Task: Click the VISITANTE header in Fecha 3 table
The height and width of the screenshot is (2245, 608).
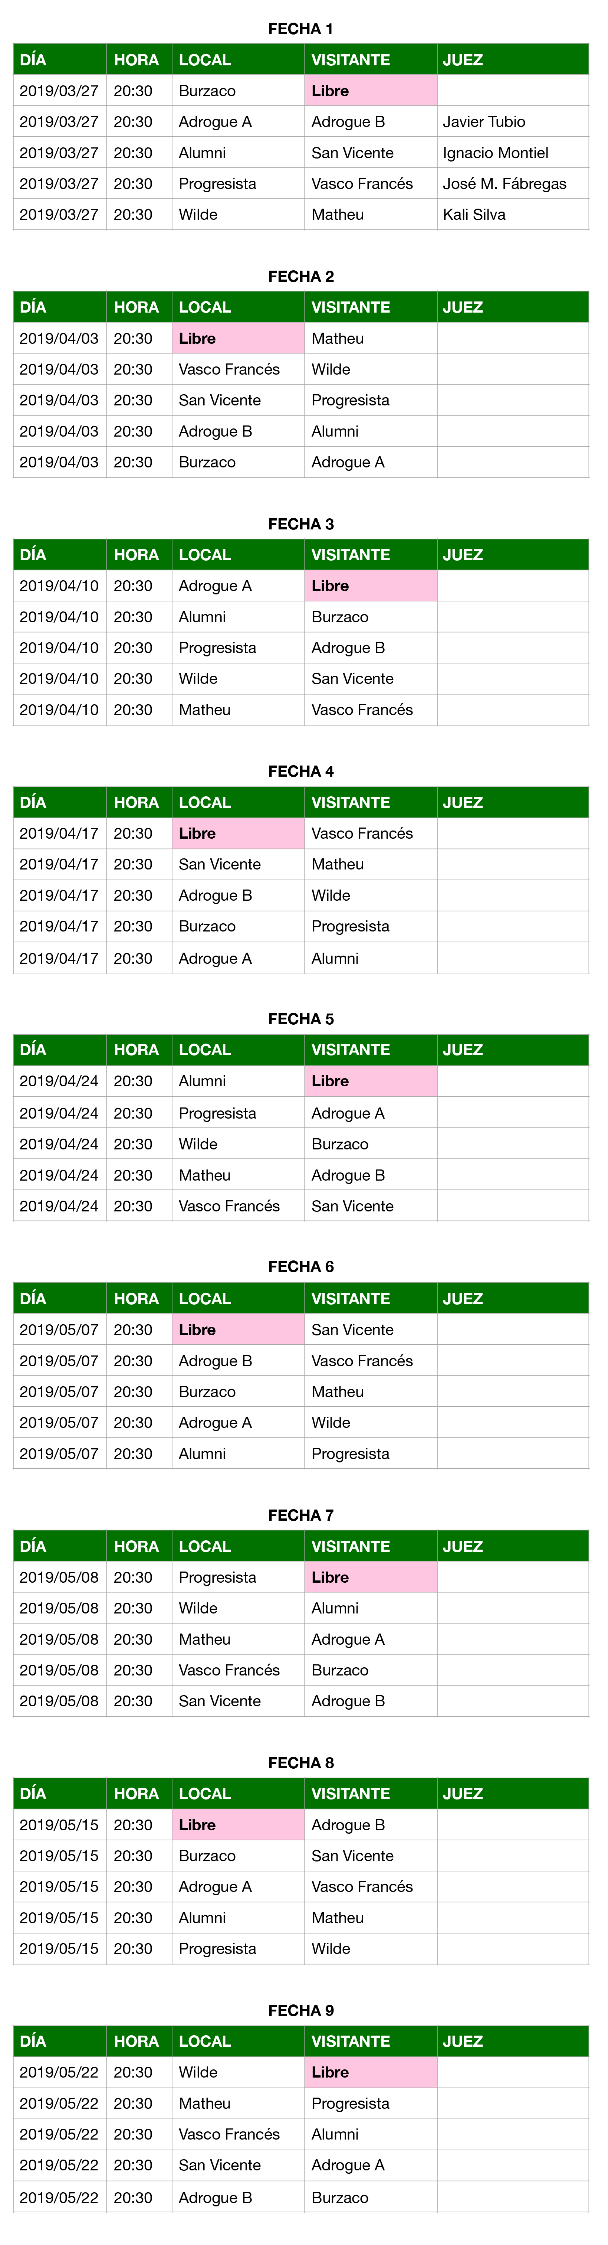Action: (350, 555)
